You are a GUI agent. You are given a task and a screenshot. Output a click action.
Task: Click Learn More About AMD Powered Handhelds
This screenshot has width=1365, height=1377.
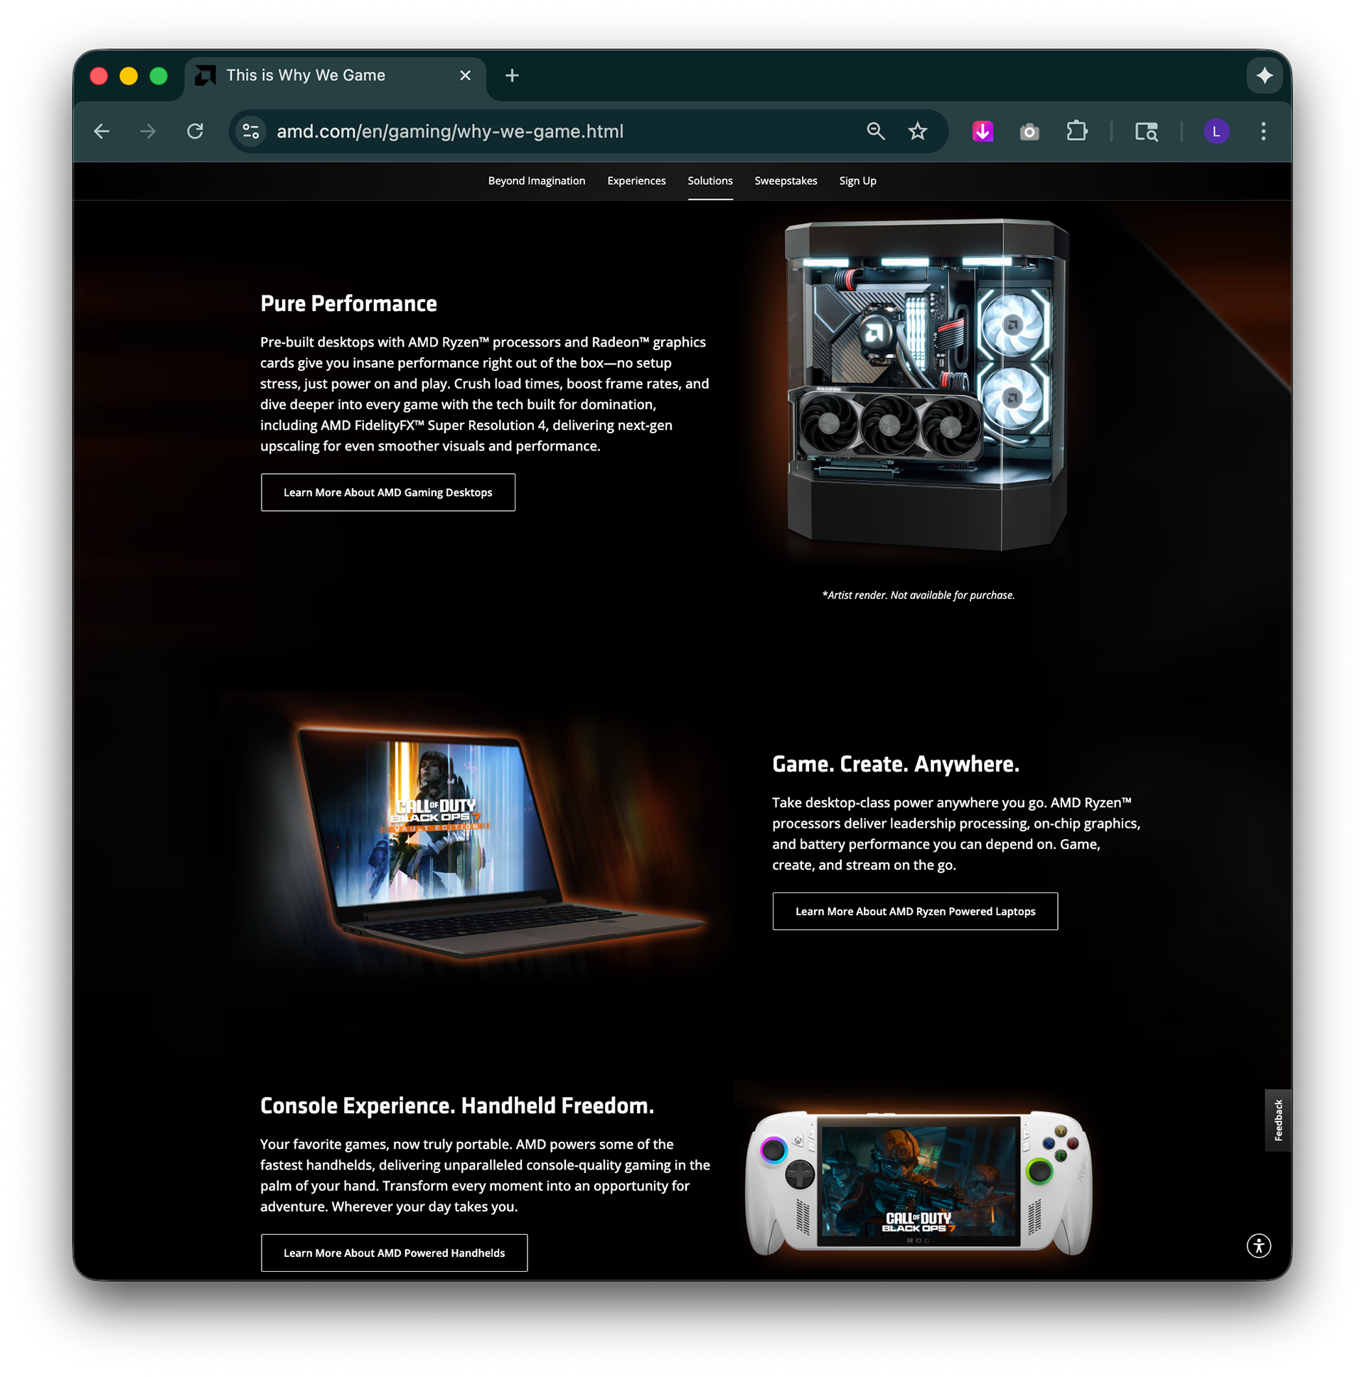pos(394,1253)
